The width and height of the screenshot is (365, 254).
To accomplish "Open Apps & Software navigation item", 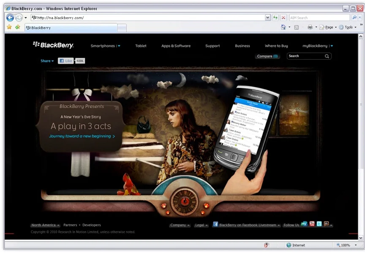I will coord(176,46).
